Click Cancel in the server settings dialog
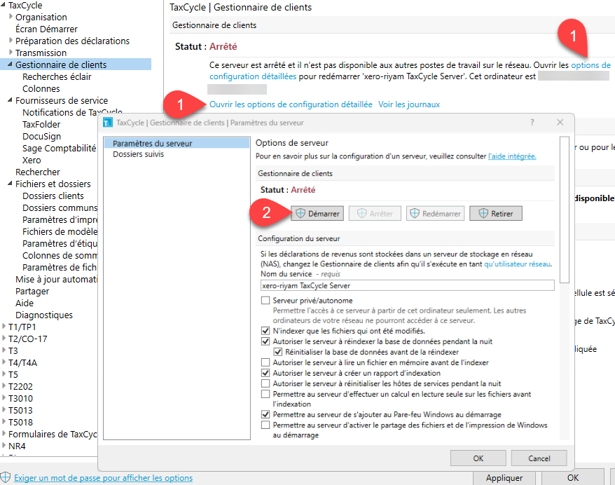This screenshot has height=485, width=615. tap(539, 458)
